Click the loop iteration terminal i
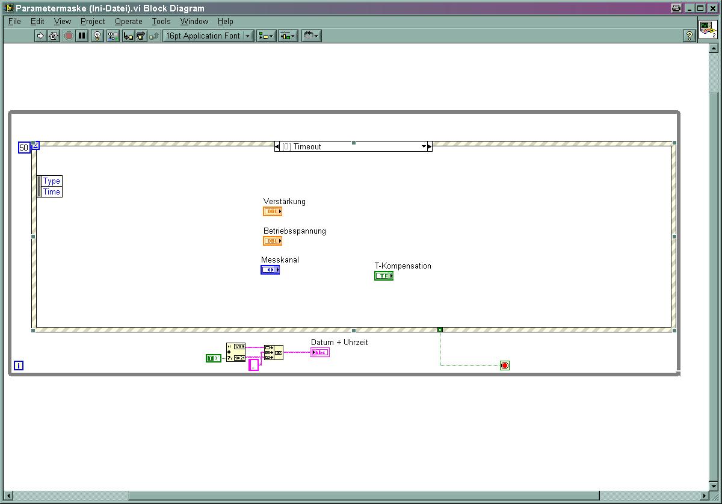This screenshot has height=504, width=722. pyautogui.click(x=19, y=366)
